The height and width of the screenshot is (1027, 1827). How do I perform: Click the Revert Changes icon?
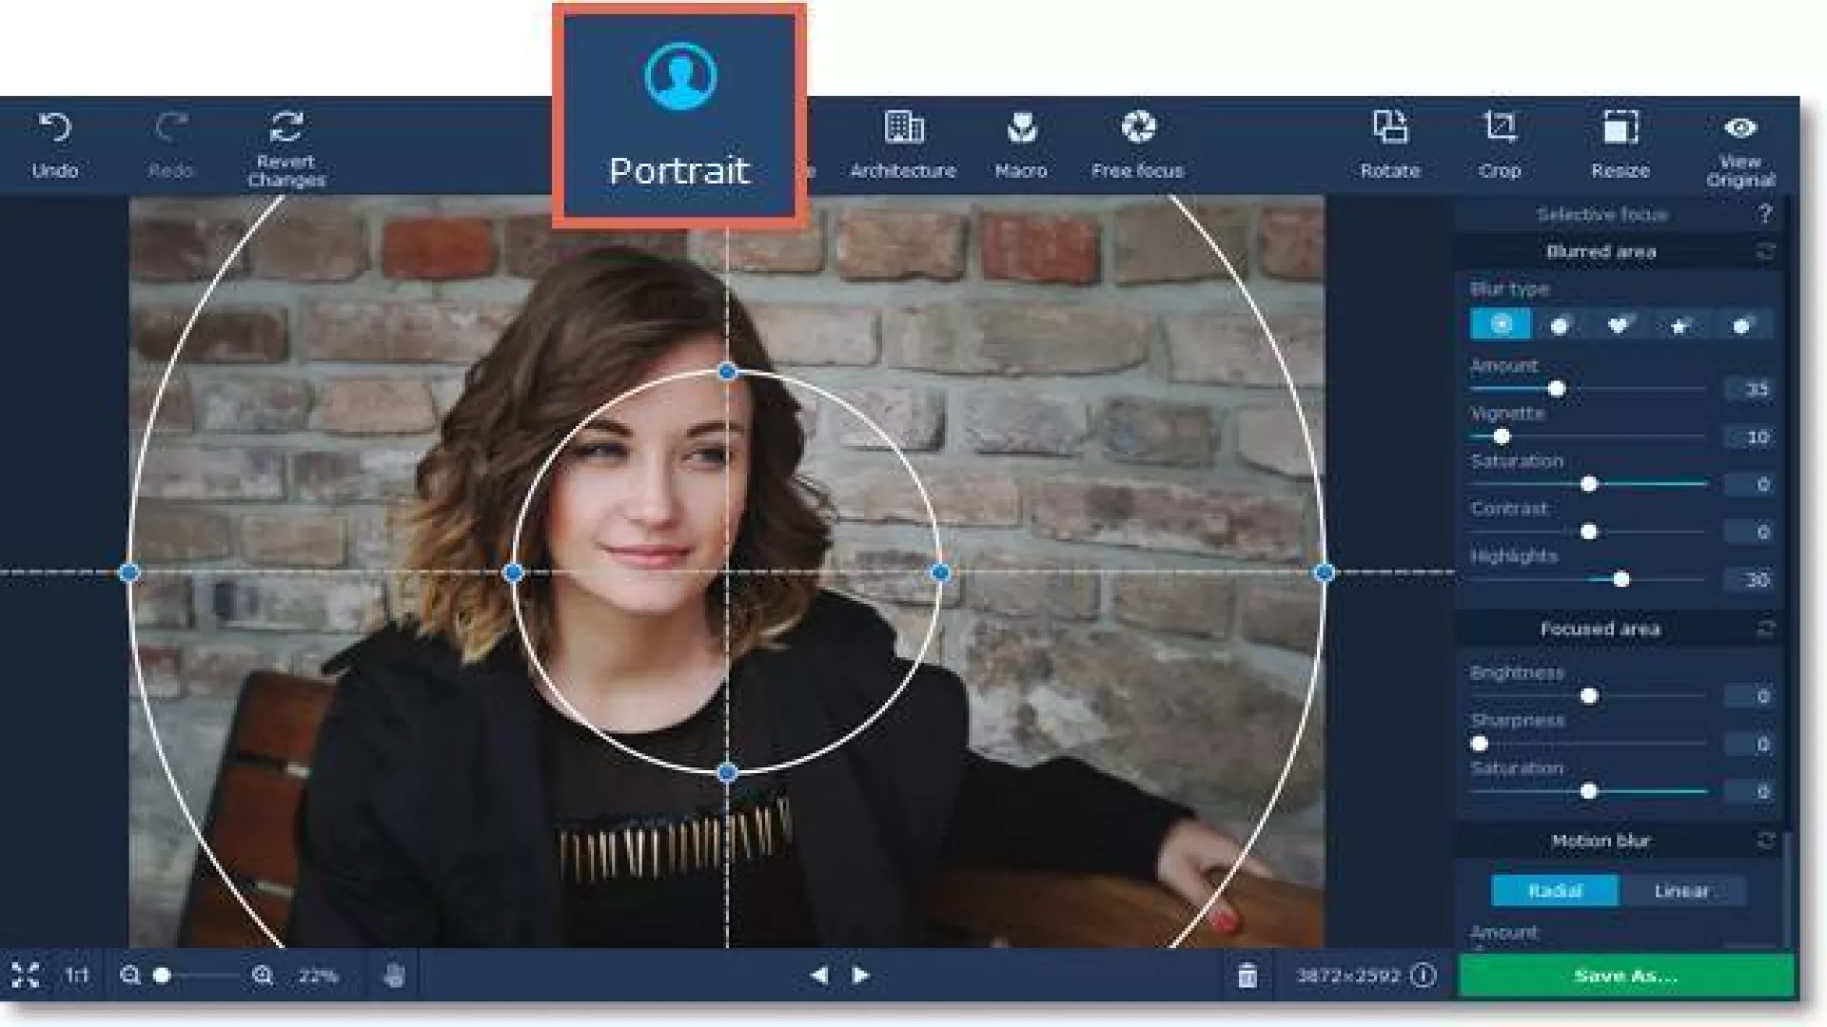tap(285, 128)
